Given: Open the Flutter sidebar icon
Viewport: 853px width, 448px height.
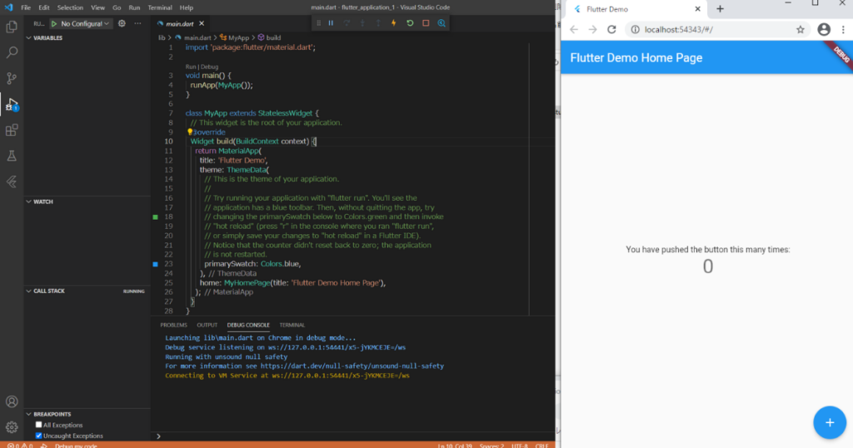Looking at the screenshot, I should pos(12,182).
